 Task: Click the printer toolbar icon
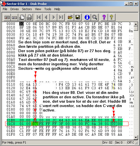(x=29, y=17)
